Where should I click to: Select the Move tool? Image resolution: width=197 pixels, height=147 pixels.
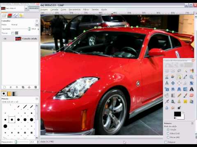tap(173, 83)
